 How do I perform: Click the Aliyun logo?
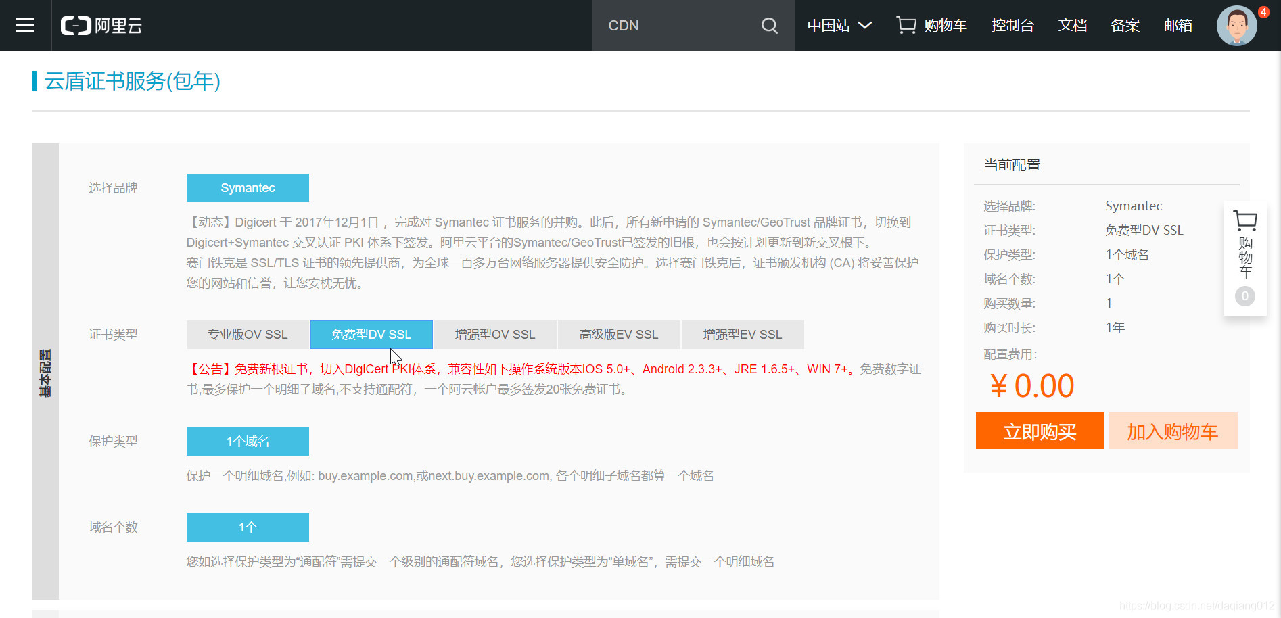pos(101,26)
